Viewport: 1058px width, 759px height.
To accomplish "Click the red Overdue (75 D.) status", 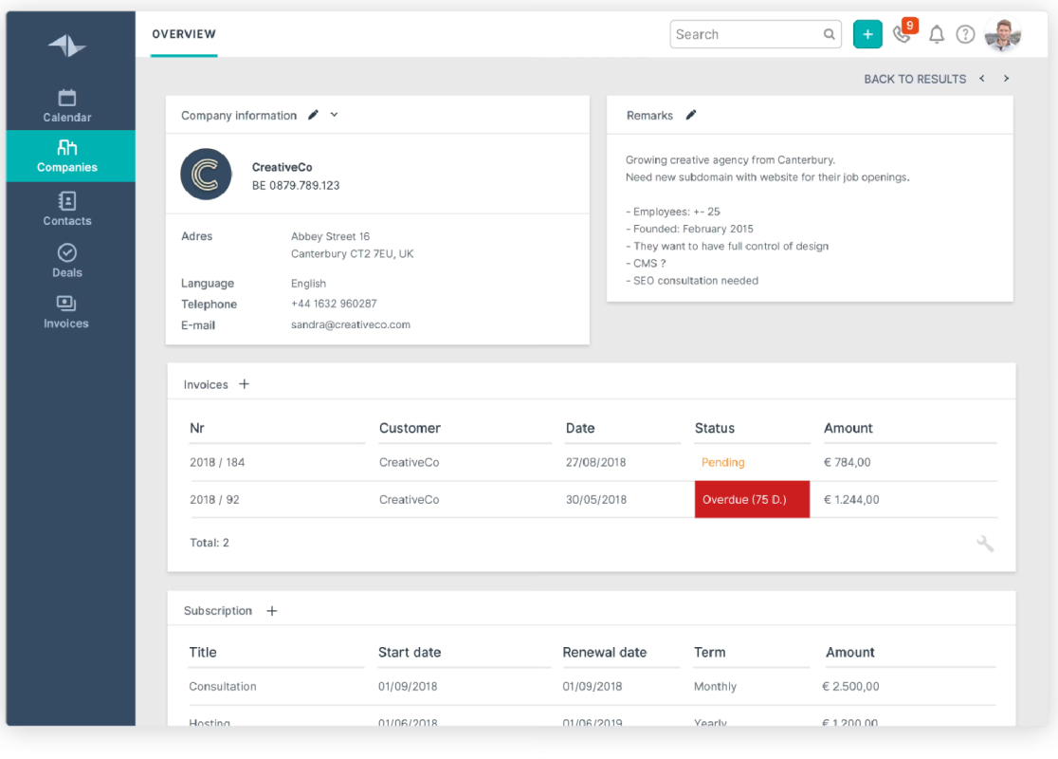I will click(x=752, y=500).
